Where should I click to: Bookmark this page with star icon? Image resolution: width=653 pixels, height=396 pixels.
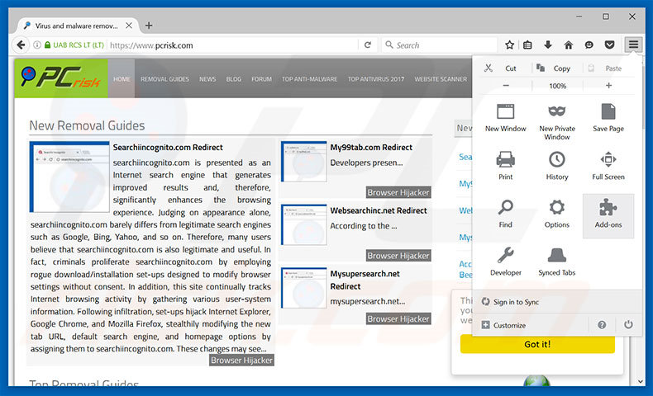pos(509,45)
